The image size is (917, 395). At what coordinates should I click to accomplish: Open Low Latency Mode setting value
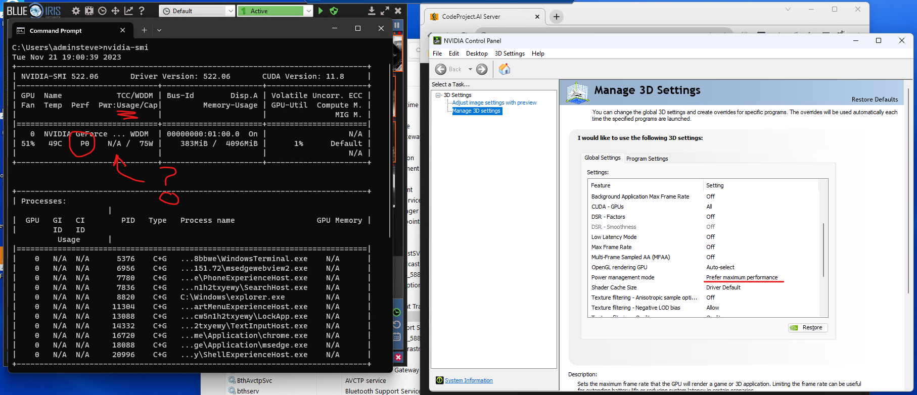(710, 237)
